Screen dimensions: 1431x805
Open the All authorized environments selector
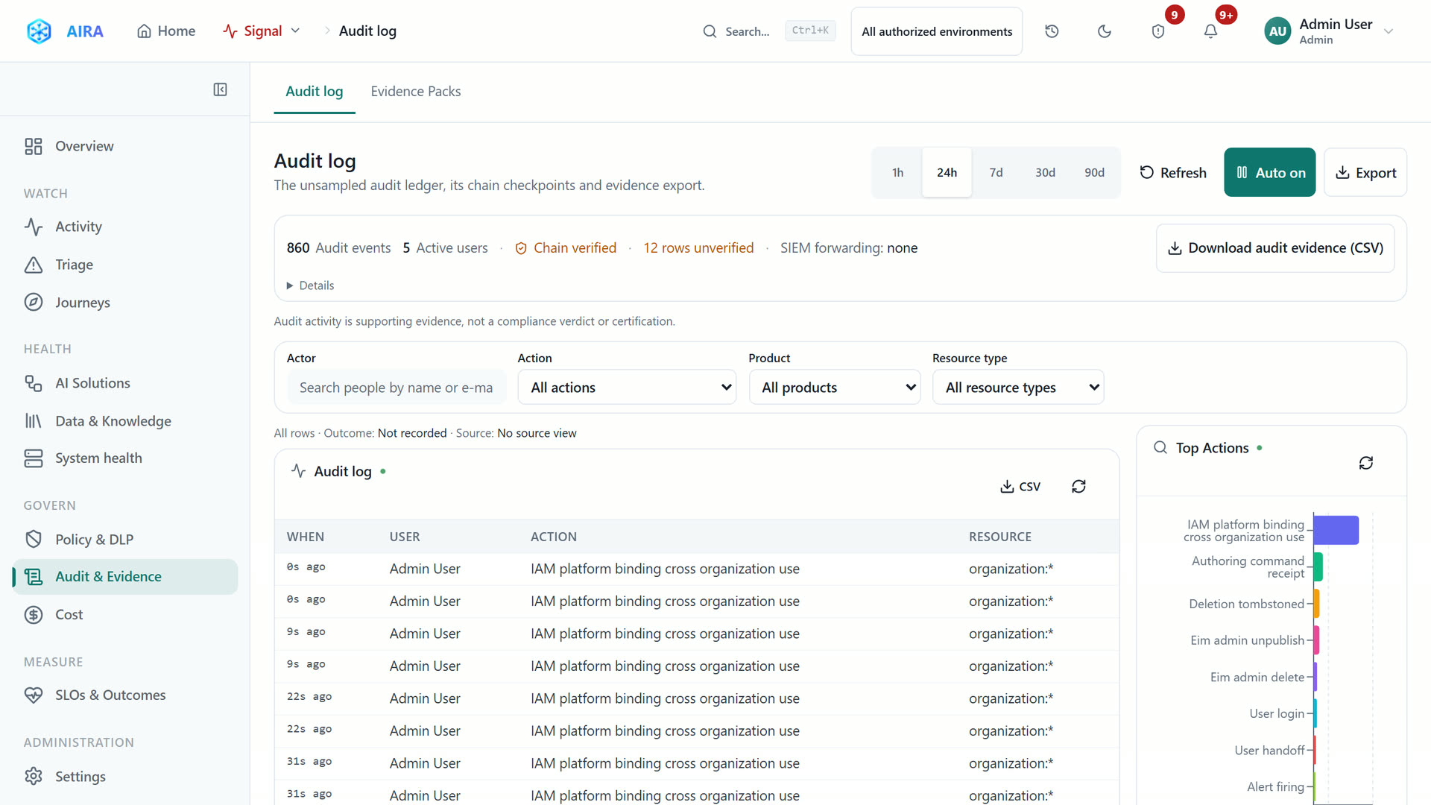tap(937, 31)
